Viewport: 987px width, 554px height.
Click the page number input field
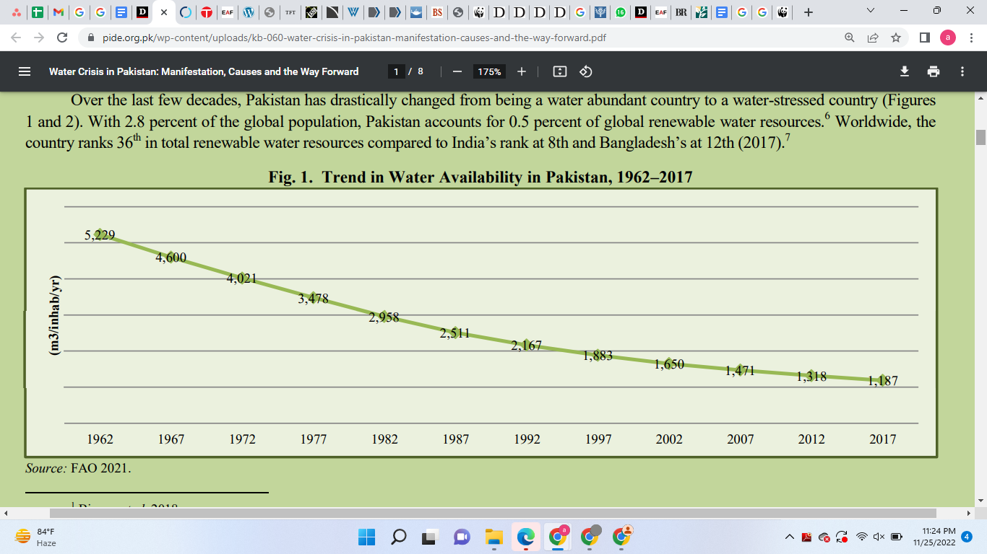[395, 71]
